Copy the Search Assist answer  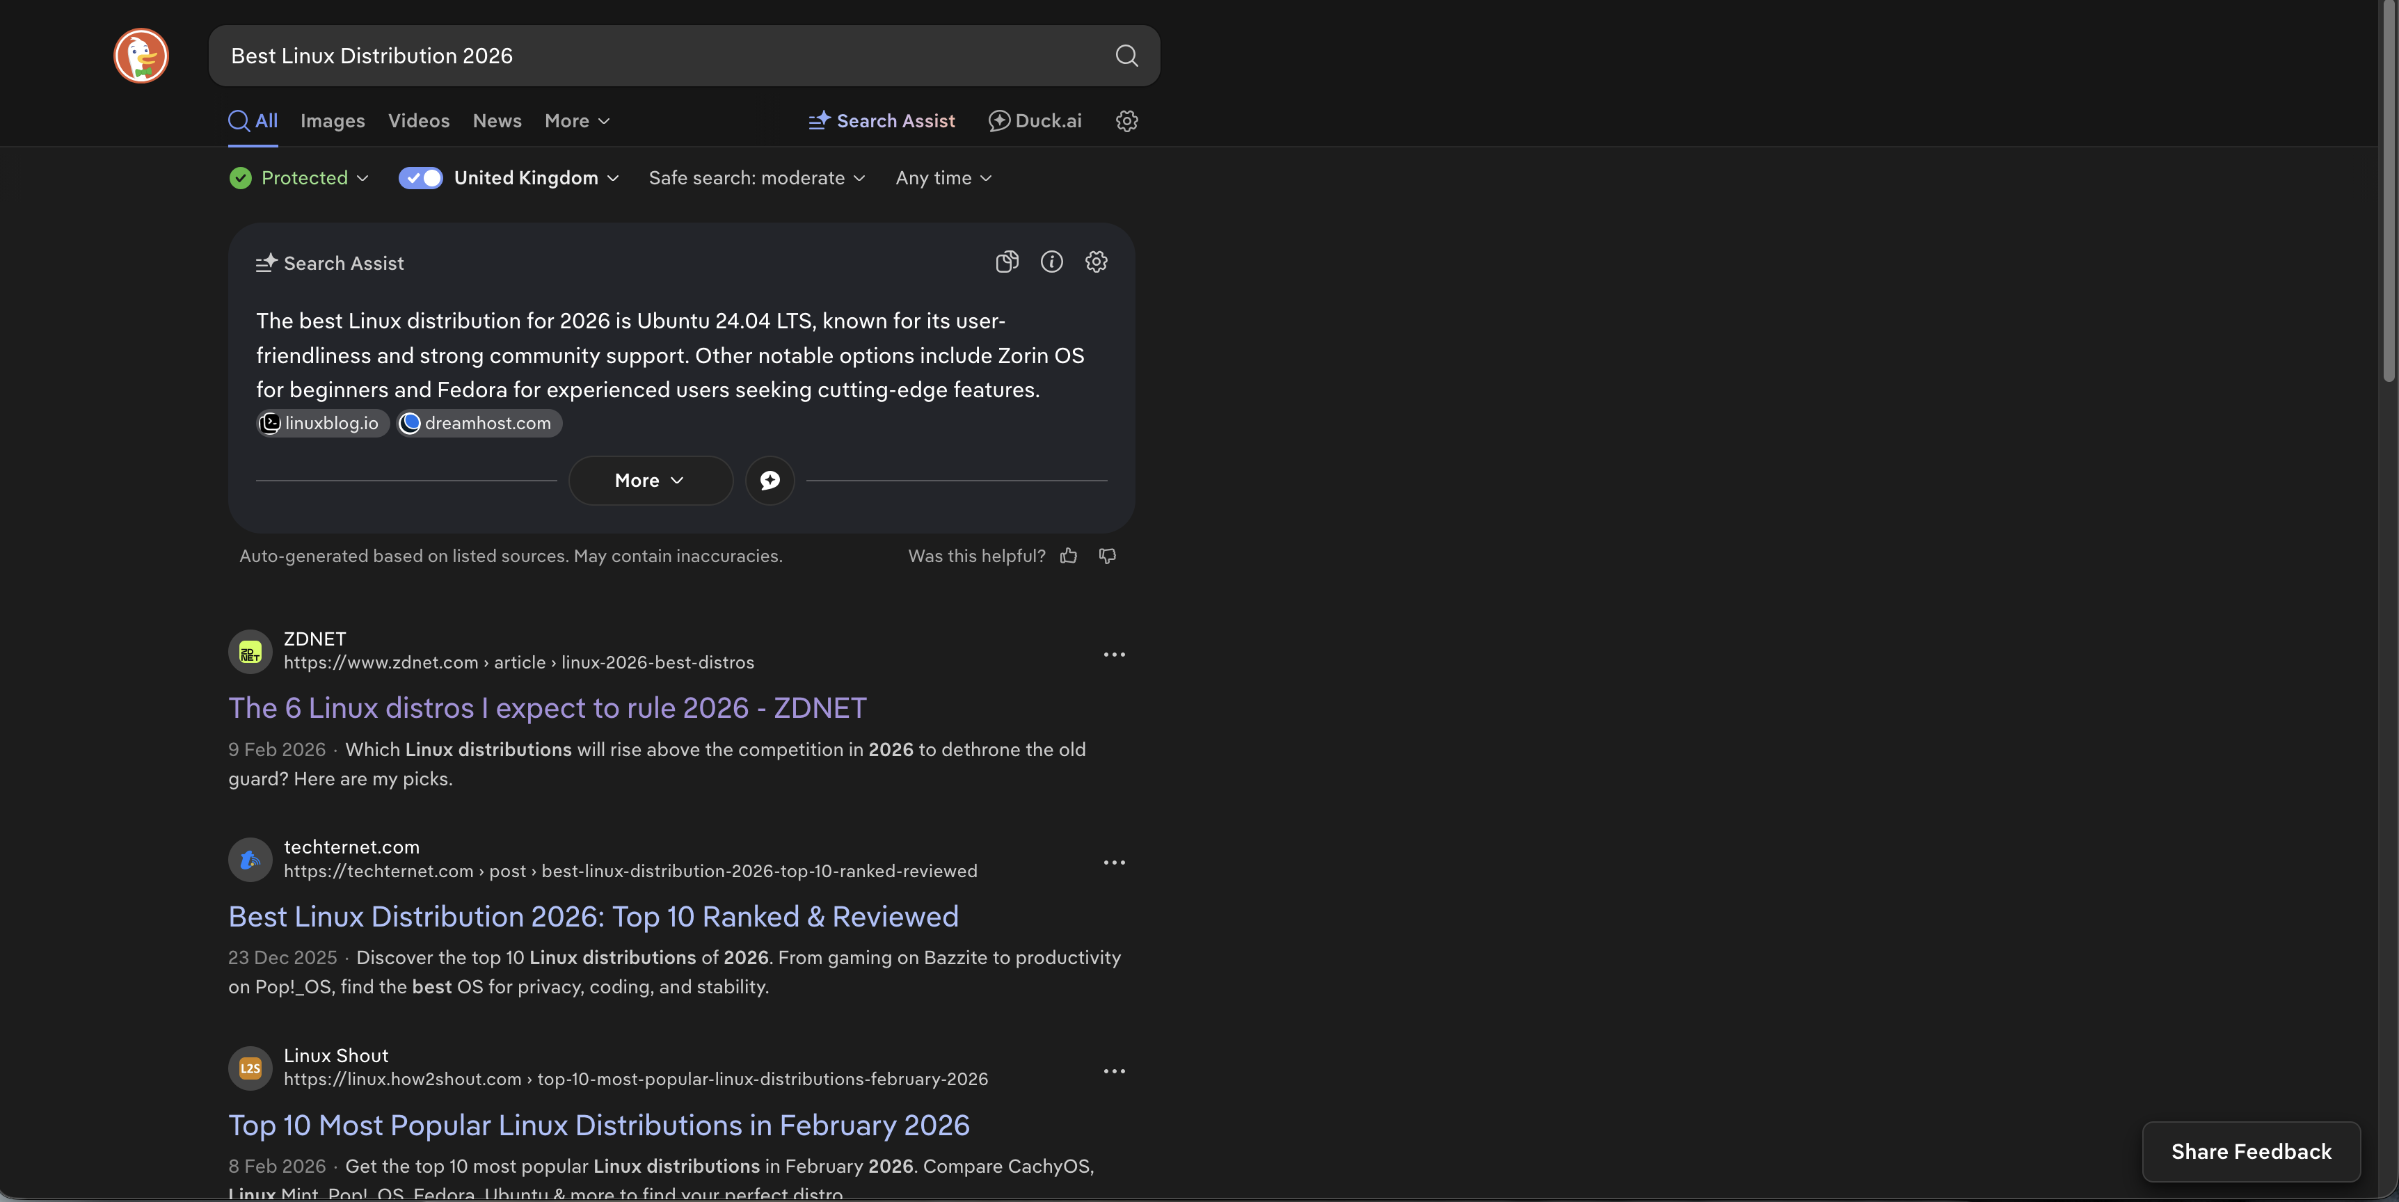point(1007,262)
